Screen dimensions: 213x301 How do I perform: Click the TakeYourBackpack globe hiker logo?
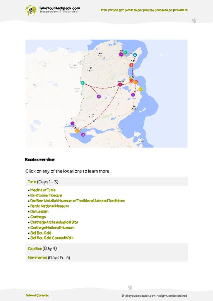coord(31,10)
